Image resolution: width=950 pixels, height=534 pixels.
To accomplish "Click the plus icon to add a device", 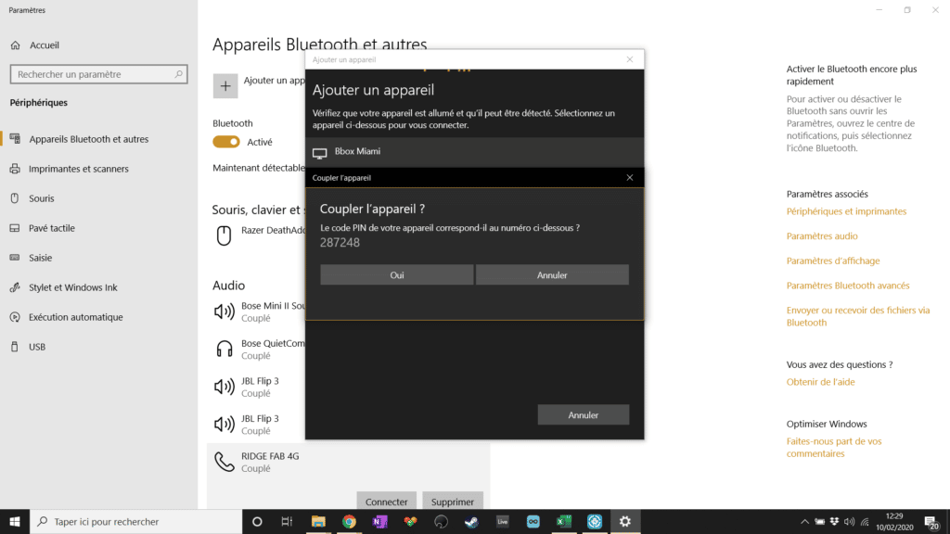I will (225, 86).
